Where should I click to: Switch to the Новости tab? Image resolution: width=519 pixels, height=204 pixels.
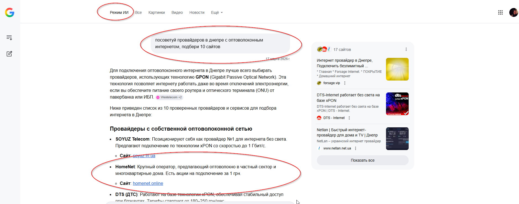pos(197,12)
